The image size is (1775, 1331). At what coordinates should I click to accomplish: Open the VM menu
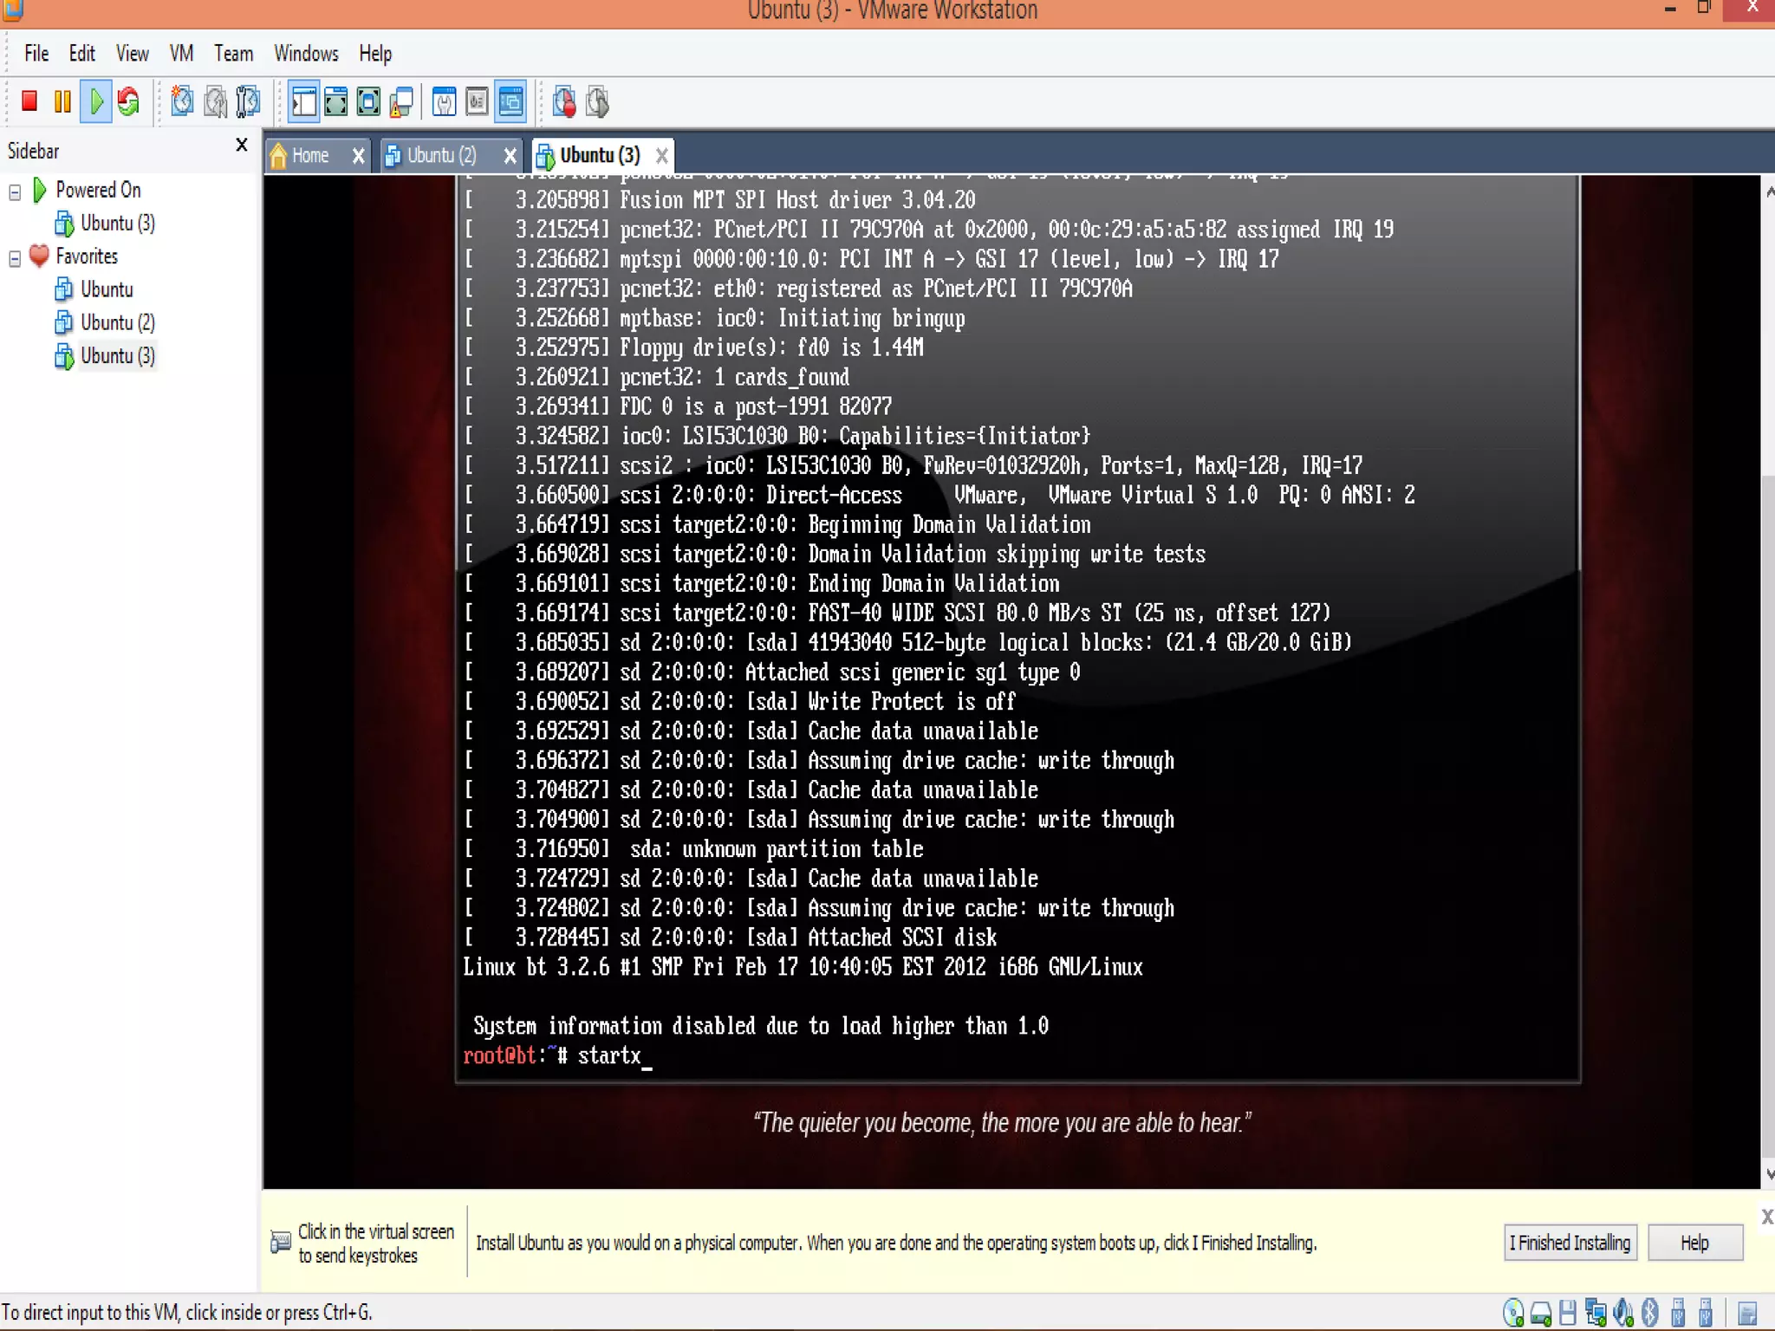pyautogui.click(x=181, y=54)
